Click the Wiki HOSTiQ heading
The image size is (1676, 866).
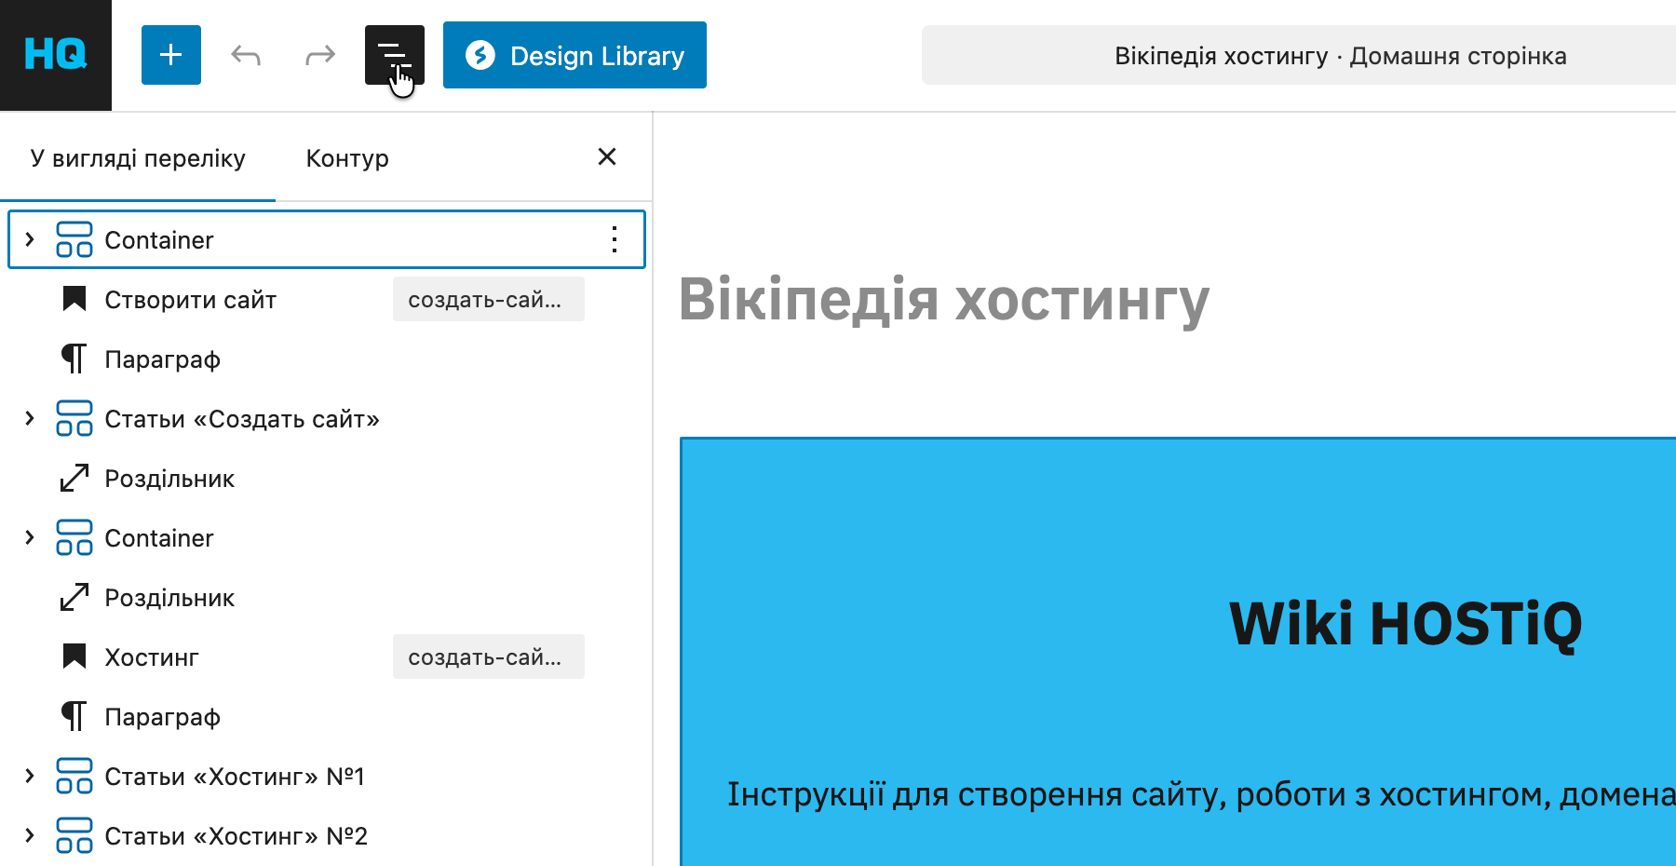[x=1406, y=624]
